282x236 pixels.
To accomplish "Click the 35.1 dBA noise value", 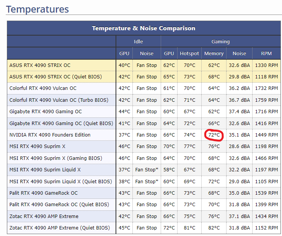I will click(x=239, y=135).
